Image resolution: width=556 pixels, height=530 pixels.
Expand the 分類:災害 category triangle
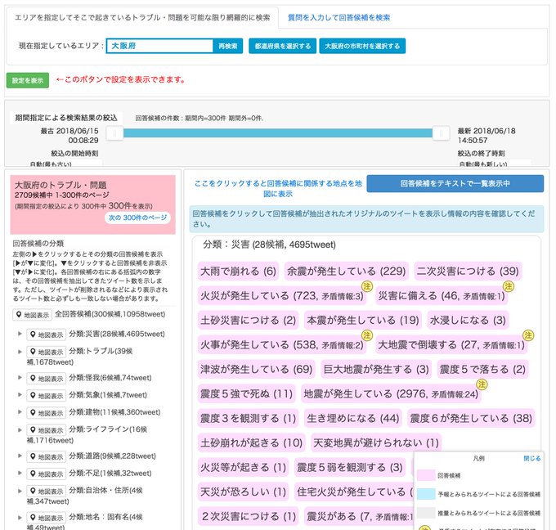[20, 334]
